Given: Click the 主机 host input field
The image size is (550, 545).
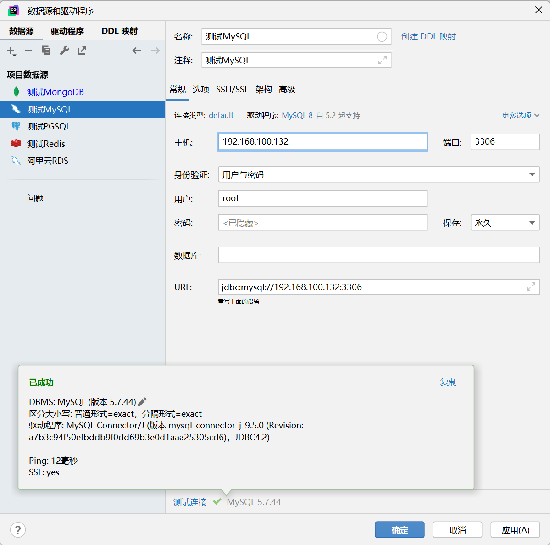Looking at the screenshot, I should coord(322,142).
